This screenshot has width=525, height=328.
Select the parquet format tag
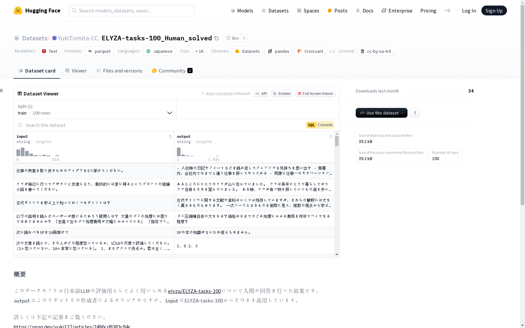pos(99,51)
